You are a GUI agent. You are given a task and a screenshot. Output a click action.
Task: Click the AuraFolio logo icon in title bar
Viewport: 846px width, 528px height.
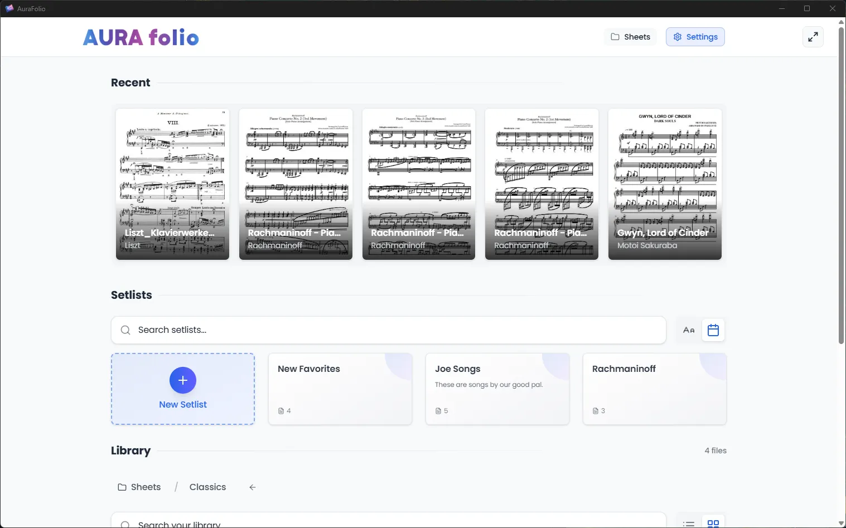click(x=8, y=8)
